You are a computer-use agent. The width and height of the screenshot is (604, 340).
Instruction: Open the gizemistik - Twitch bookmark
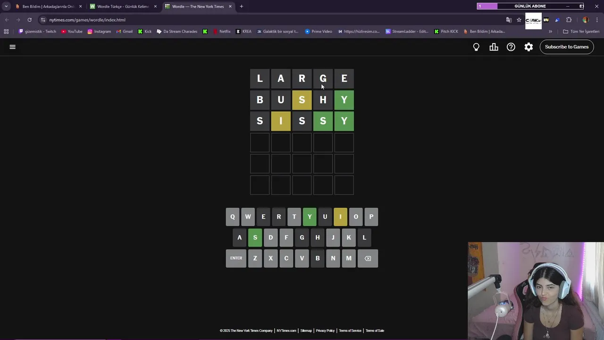click(37, 32)
